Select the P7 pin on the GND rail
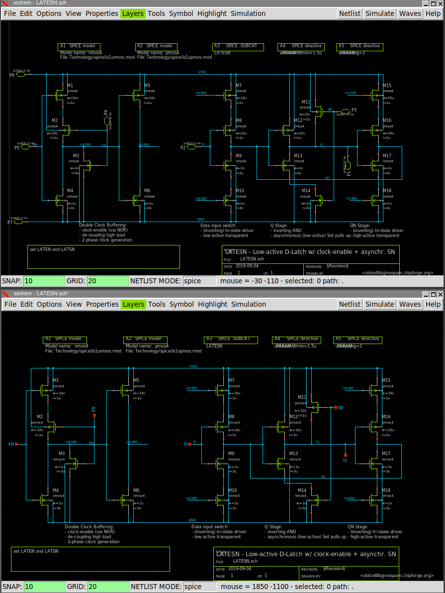 click(20, 222)
